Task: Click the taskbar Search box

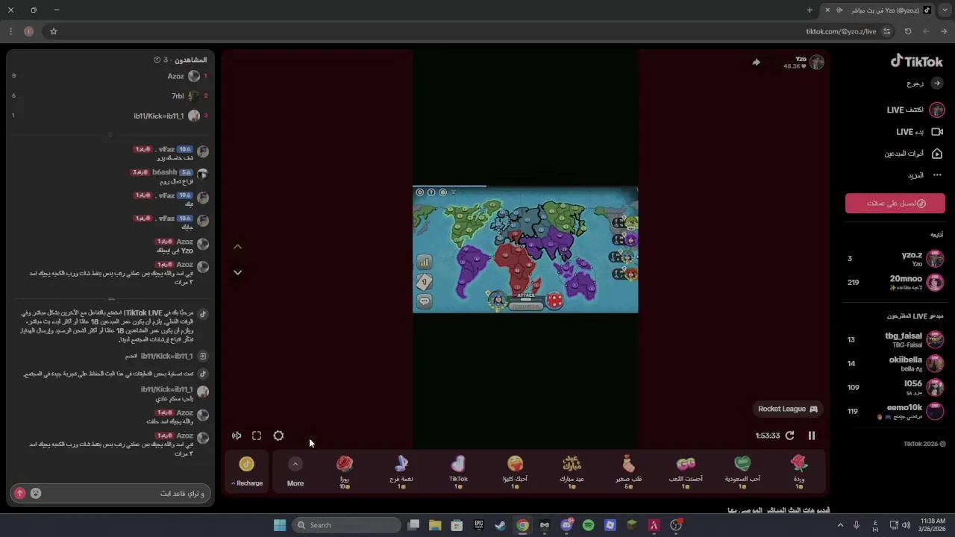Action: point(347,525)
